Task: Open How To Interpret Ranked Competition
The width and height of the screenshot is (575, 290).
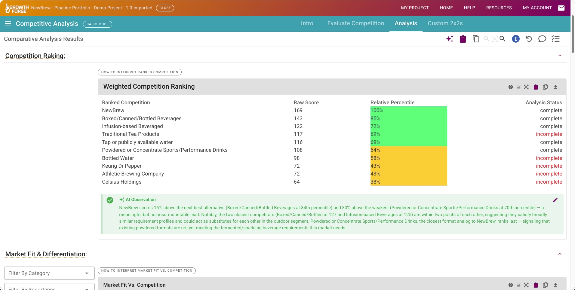Action: (140, 72)
